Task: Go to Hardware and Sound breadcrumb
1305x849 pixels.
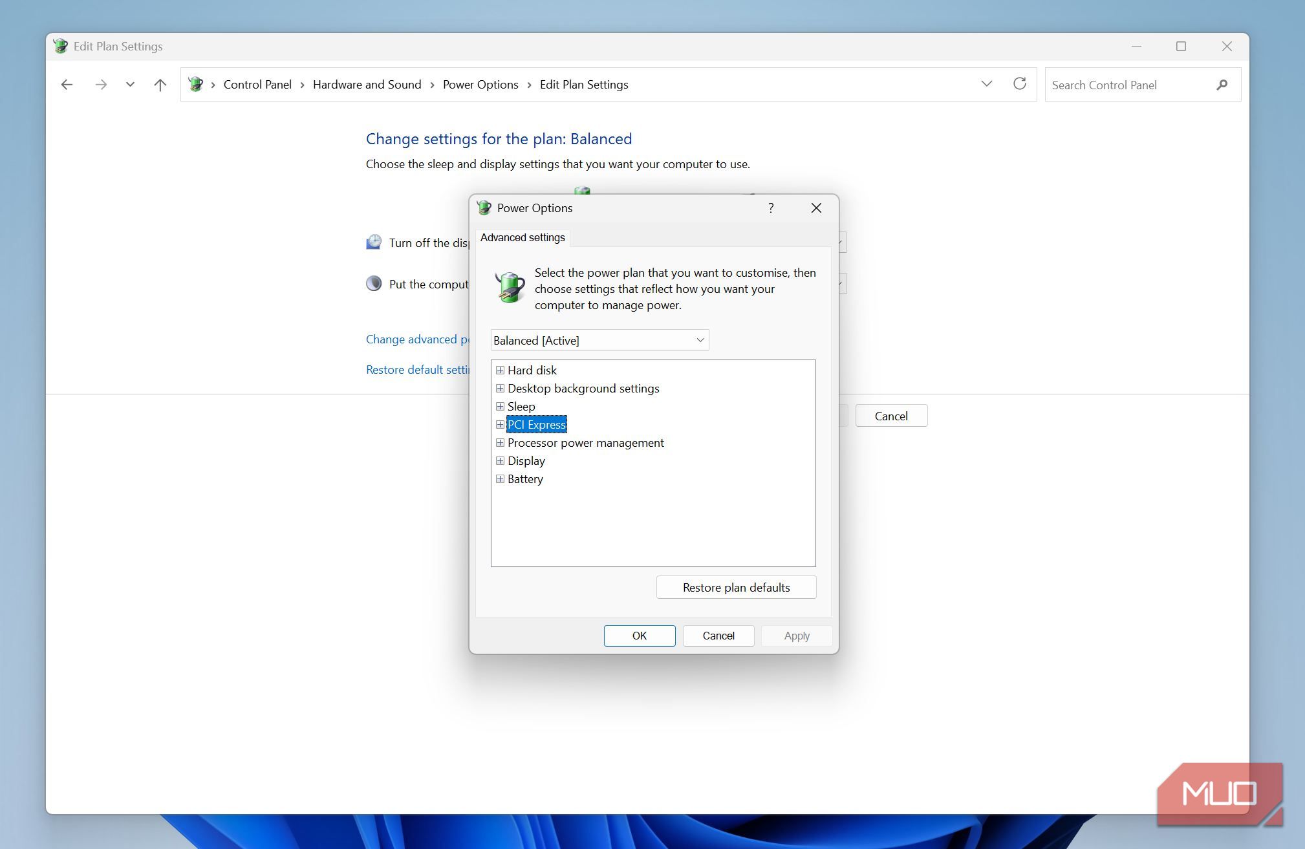Action: click(x=367, y=85)
